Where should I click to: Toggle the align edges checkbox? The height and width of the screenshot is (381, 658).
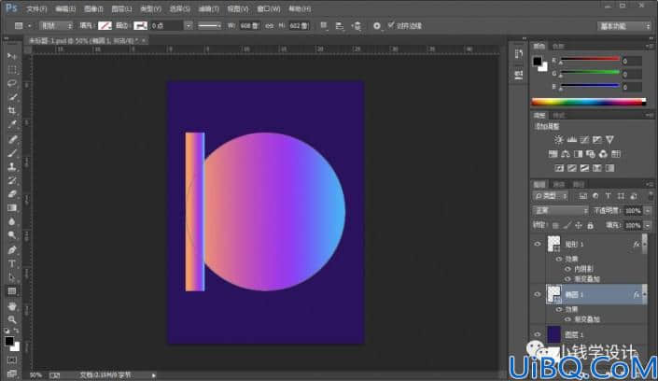coord(391,25)
